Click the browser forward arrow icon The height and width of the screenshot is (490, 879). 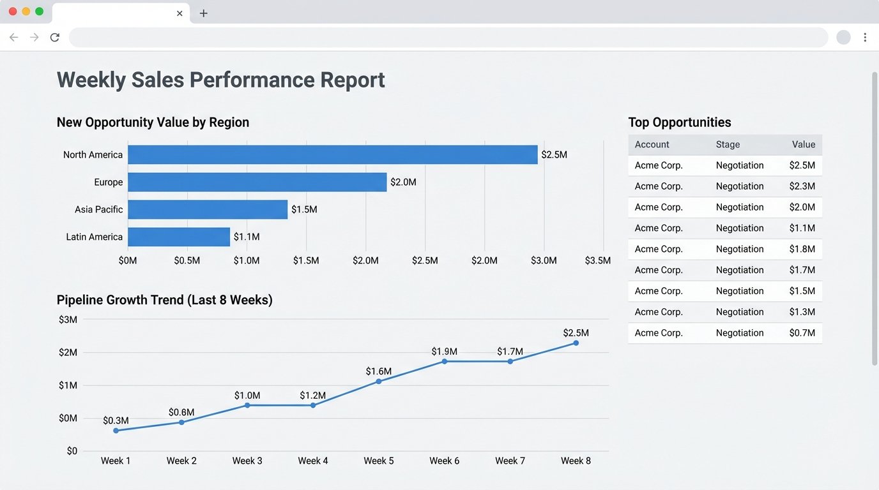[x=34, y=37]
